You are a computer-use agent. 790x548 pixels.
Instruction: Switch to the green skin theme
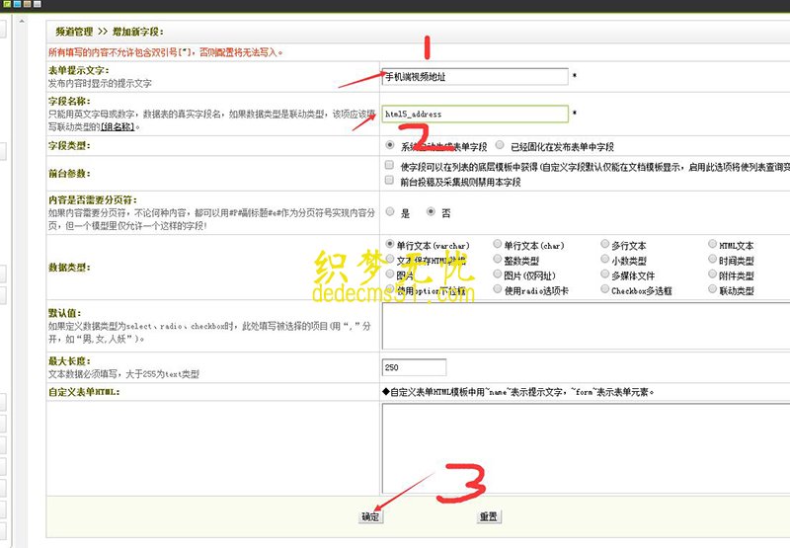click(7, 4)
